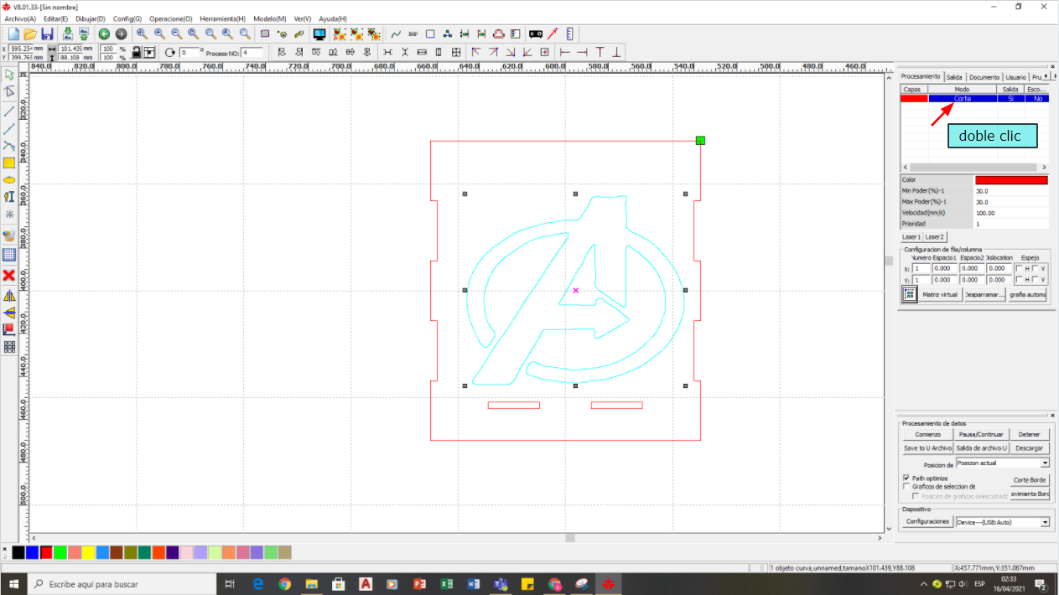This screenshot has width=1059, height=595.
Task: Click the red X delete tool
Action: (x=9, y=275)
